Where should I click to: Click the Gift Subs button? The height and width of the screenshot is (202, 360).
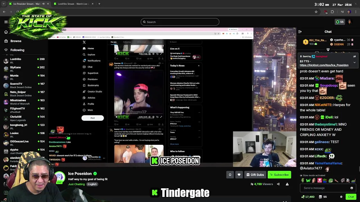coord(255,175)
